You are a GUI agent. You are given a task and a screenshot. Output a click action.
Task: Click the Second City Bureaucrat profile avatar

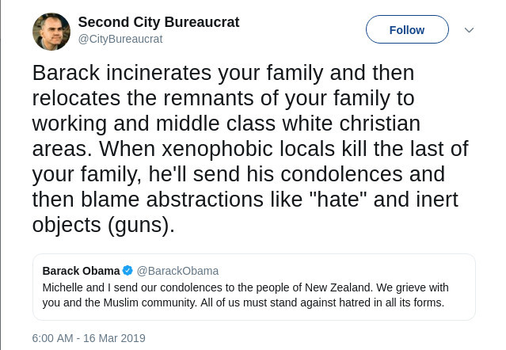click(51, 31)
